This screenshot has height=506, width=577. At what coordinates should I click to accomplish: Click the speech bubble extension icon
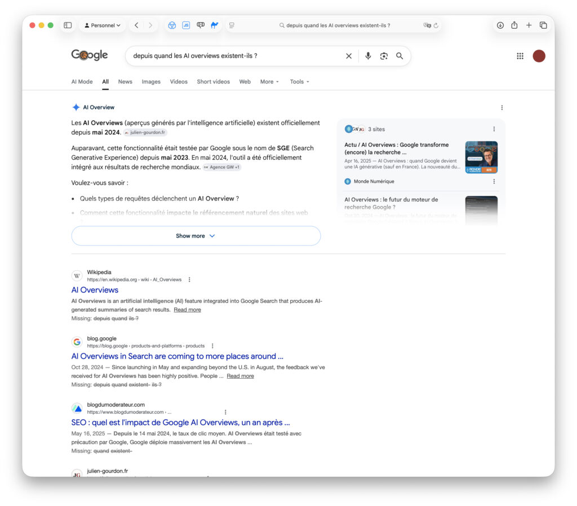point(201,25)
